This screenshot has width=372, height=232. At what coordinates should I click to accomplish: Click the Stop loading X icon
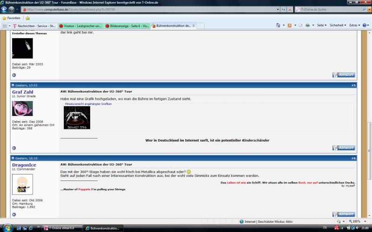pos(290,9)
